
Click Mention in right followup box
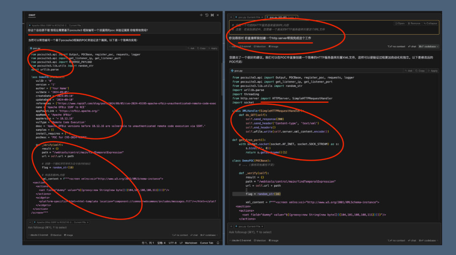pos(260,241)
